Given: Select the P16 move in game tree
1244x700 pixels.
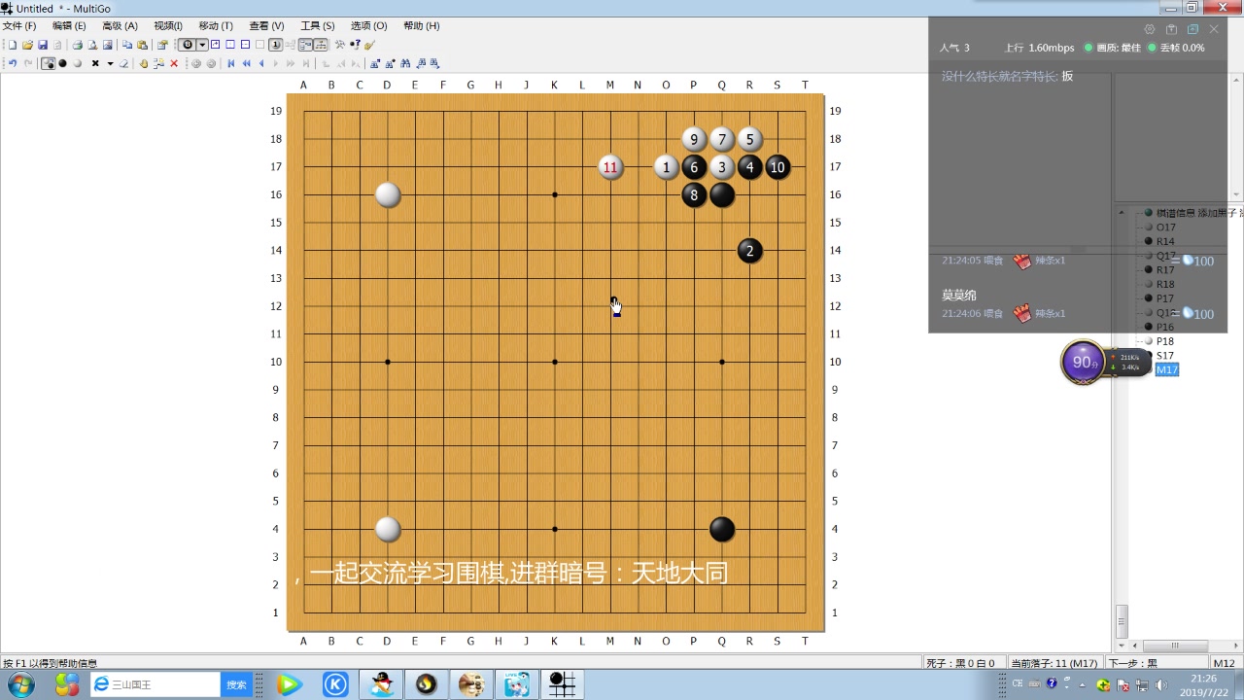Looking at the screenshot, I should [1165, 327].
